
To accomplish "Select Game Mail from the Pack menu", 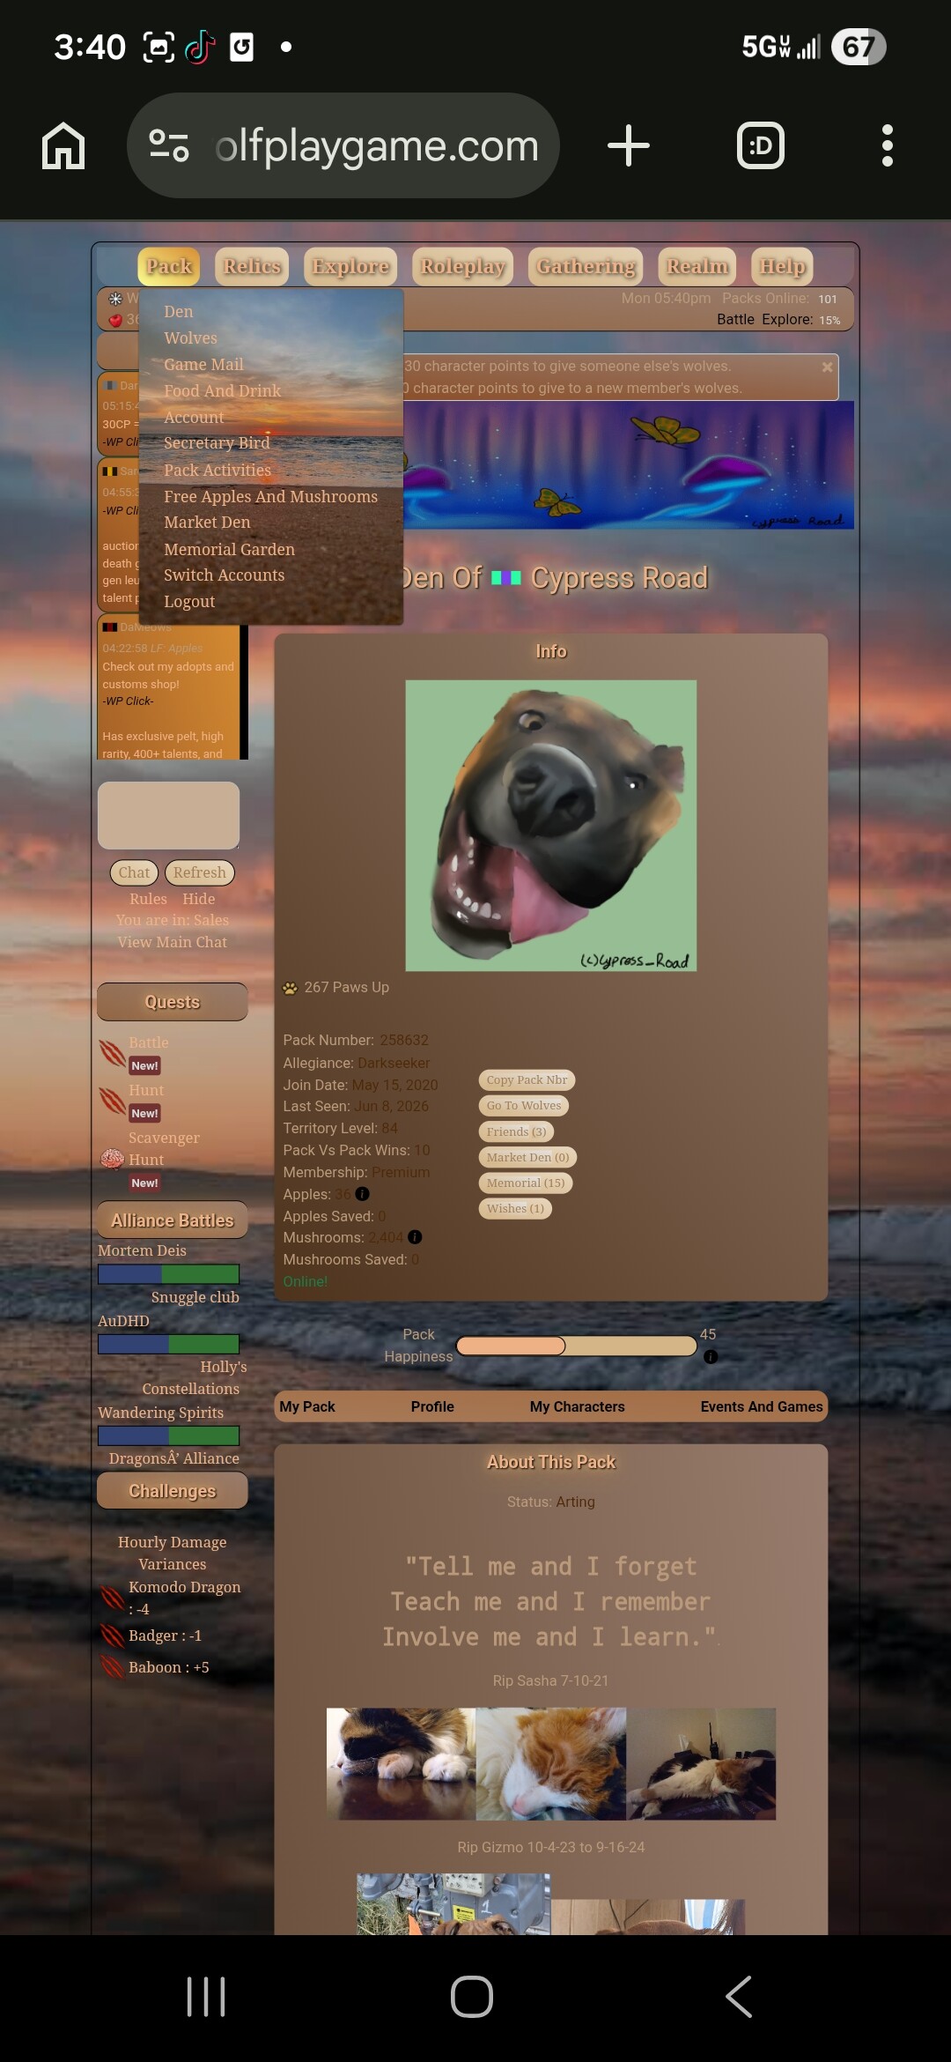I will pyautogui.click(x=203, y=365).
